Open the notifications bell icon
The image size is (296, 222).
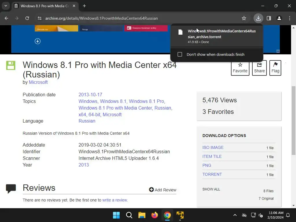(x=288, y=215)
